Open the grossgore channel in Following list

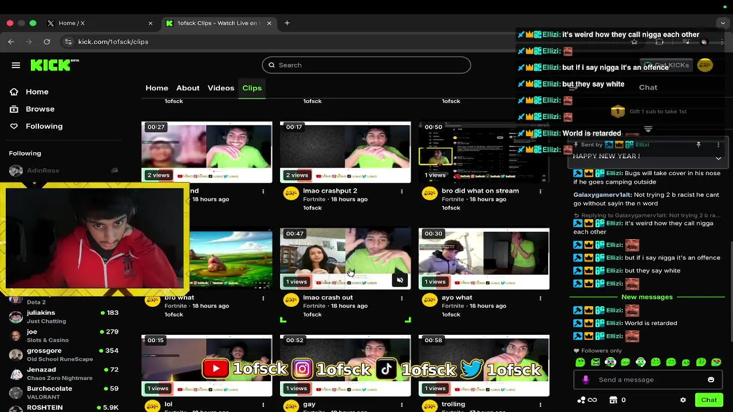[64, 354]
